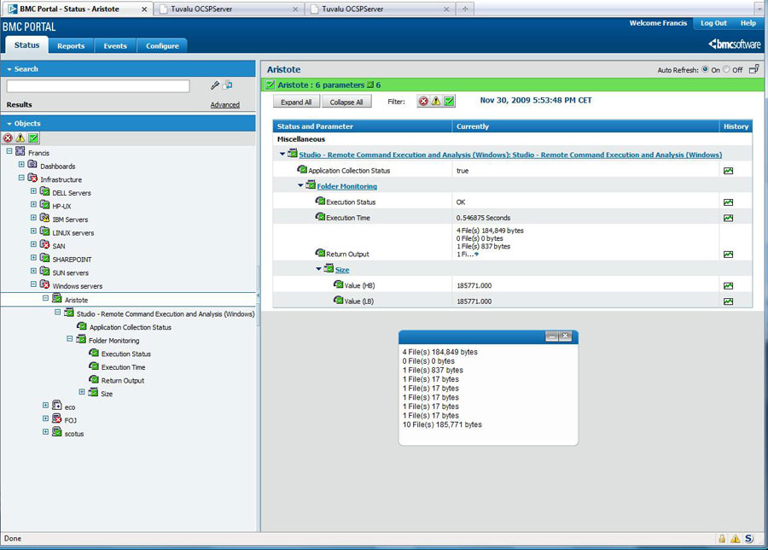Screen dimensions: 768x550
Task: Set Auto Refresh to Off
Action: 726,70
